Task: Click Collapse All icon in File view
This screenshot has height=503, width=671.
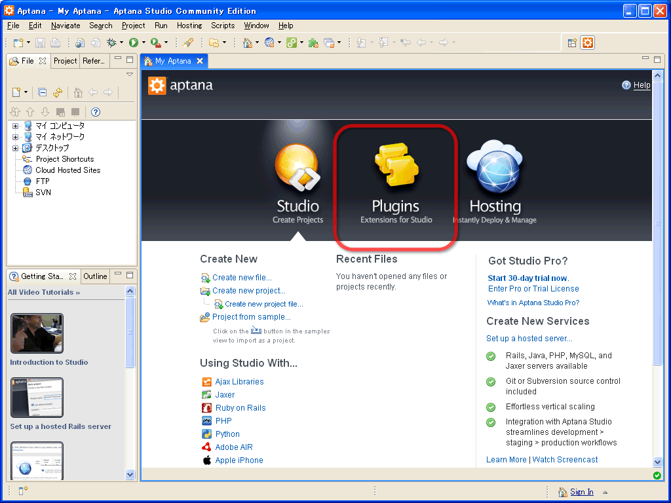Action: 42,92
